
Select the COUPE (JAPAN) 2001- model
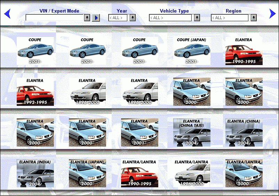tap(192, 51)
